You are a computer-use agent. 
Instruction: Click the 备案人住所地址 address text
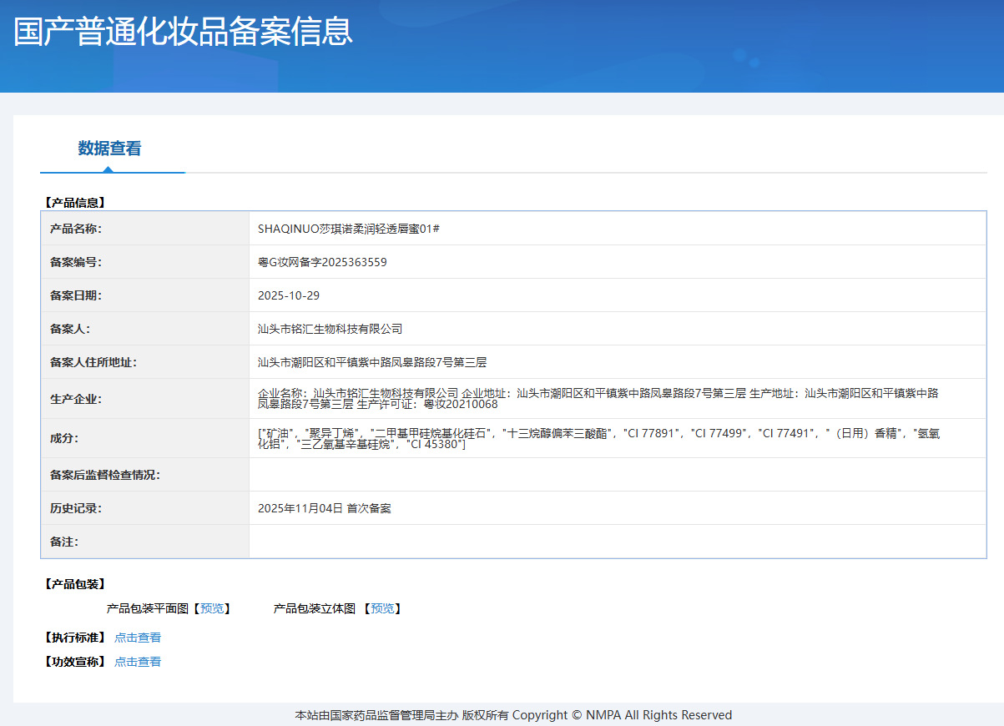[x=372, y=362]
